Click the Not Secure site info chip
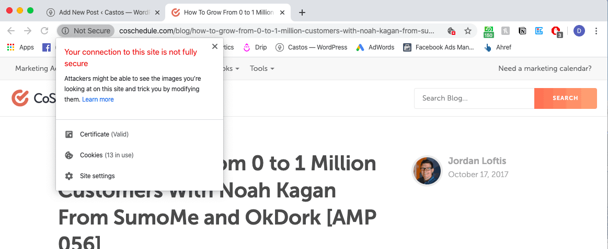Screen dimensions: 608x249 click(x=86, y=31)
